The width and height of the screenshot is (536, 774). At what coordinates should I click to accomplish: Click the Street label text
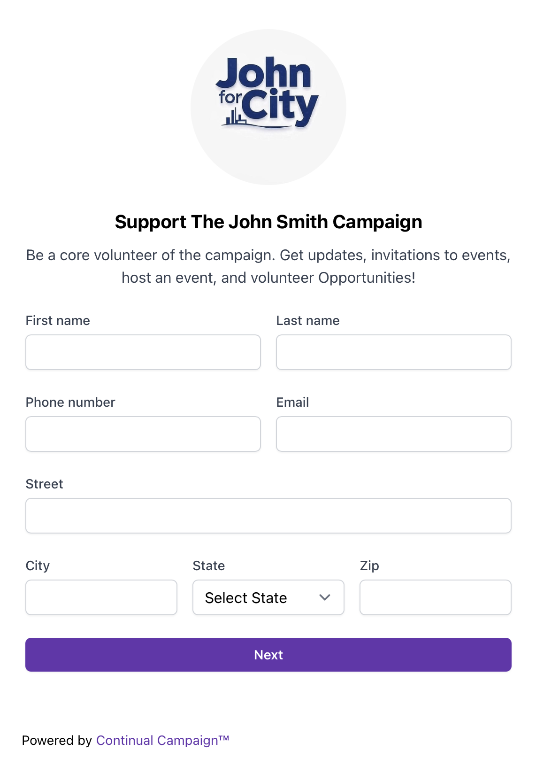click(x=44, y=484)
